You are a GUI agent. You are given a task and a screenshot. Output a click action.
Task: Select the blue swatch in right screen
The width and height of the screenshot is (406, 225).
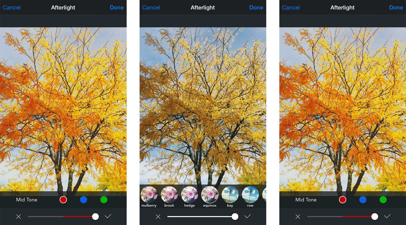click(363, 200)
